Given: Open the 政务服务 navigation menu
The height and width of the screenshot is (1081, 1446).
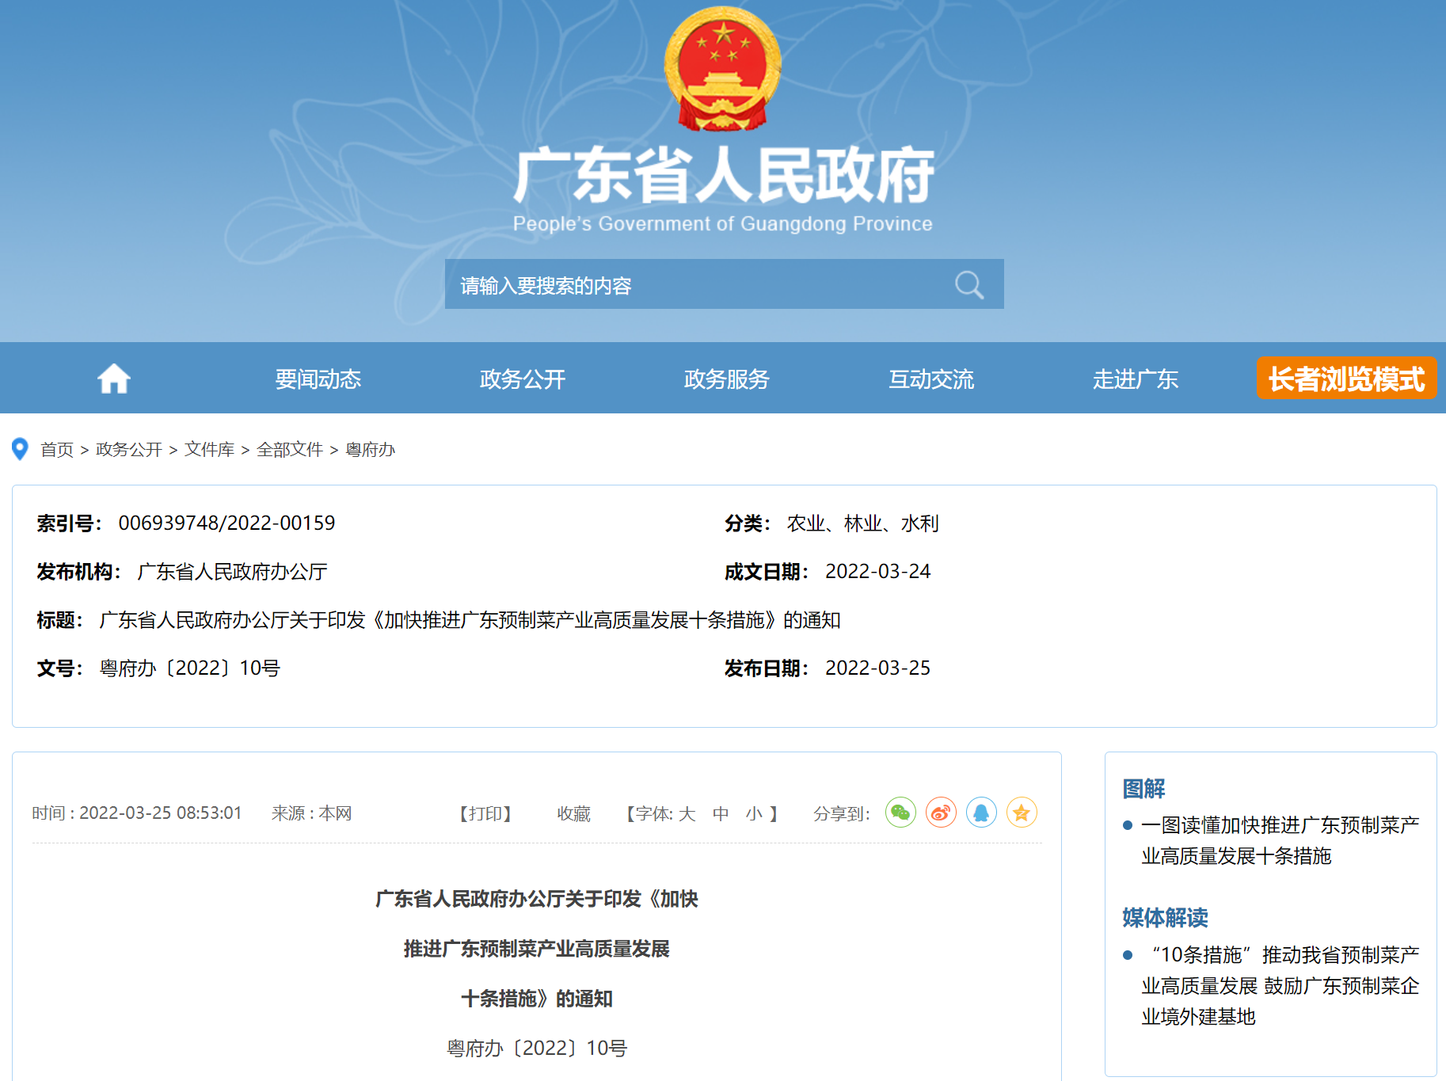Looking at the screenshot, I should click(726, 379).
